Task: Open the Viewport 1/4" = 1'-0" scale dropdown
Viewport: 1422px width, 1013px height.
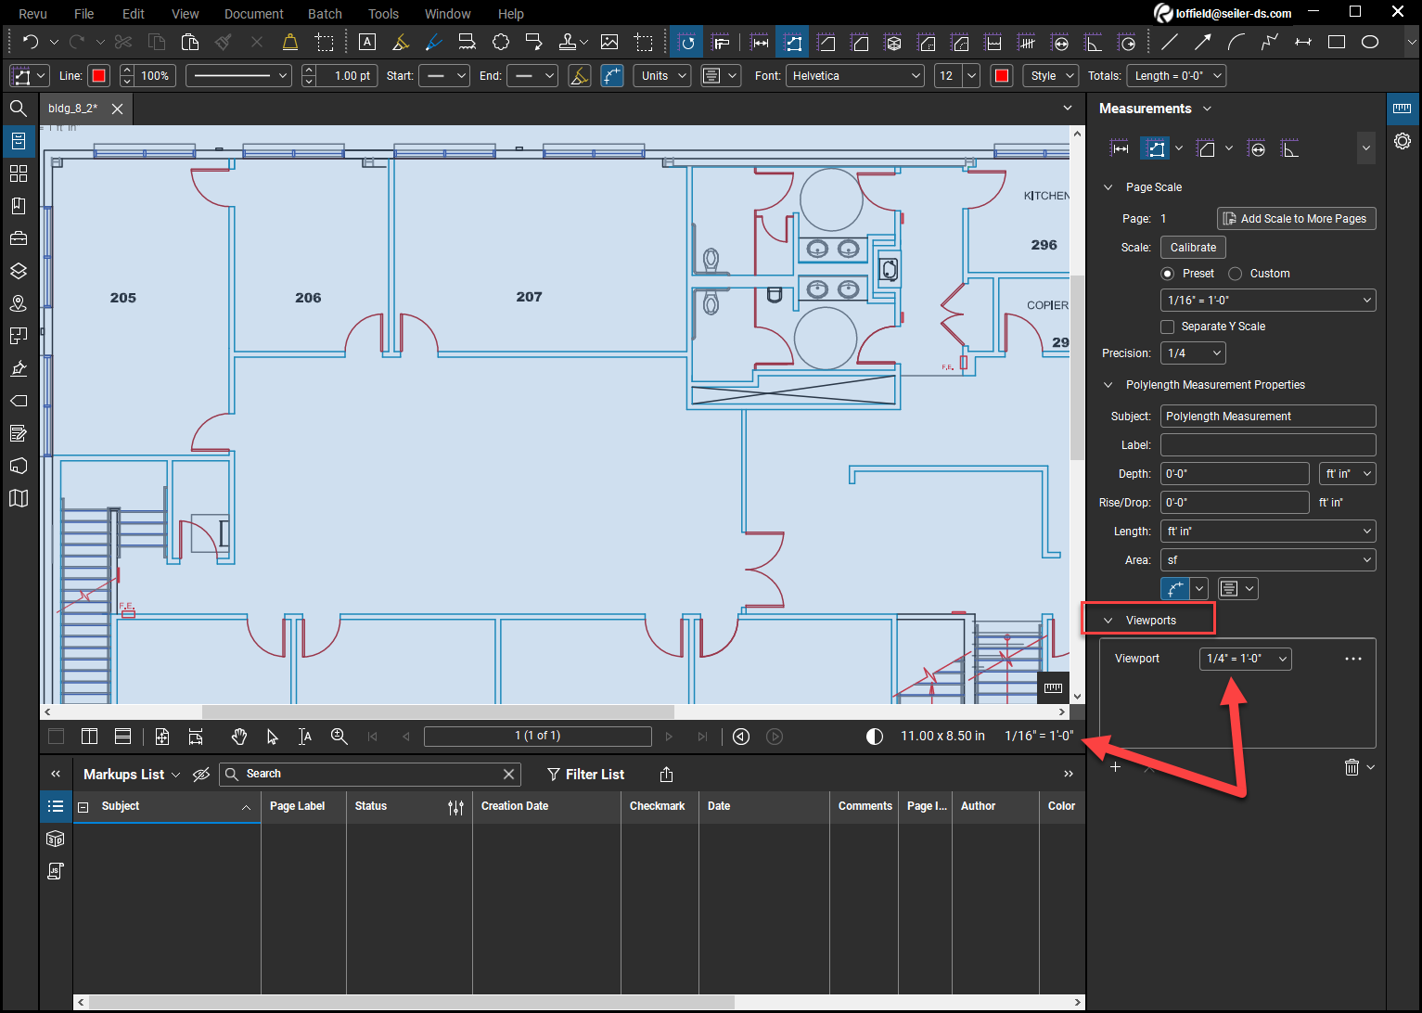Action: [1246, 659]
